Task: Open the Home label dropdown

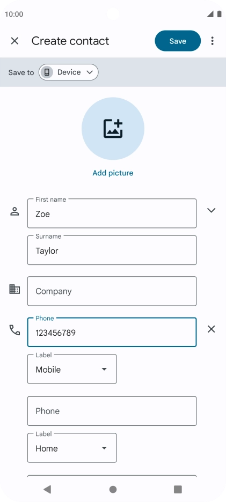Action: (72, 448)
